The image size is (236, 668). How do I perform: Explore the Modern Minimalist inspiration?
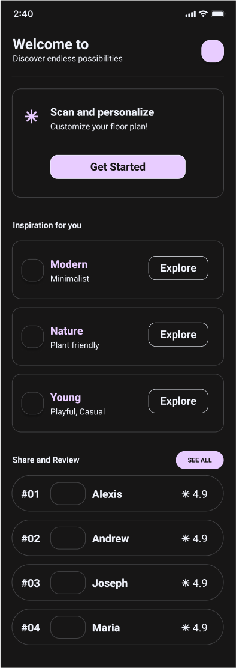pyautogui.click(x=178, y=268)
